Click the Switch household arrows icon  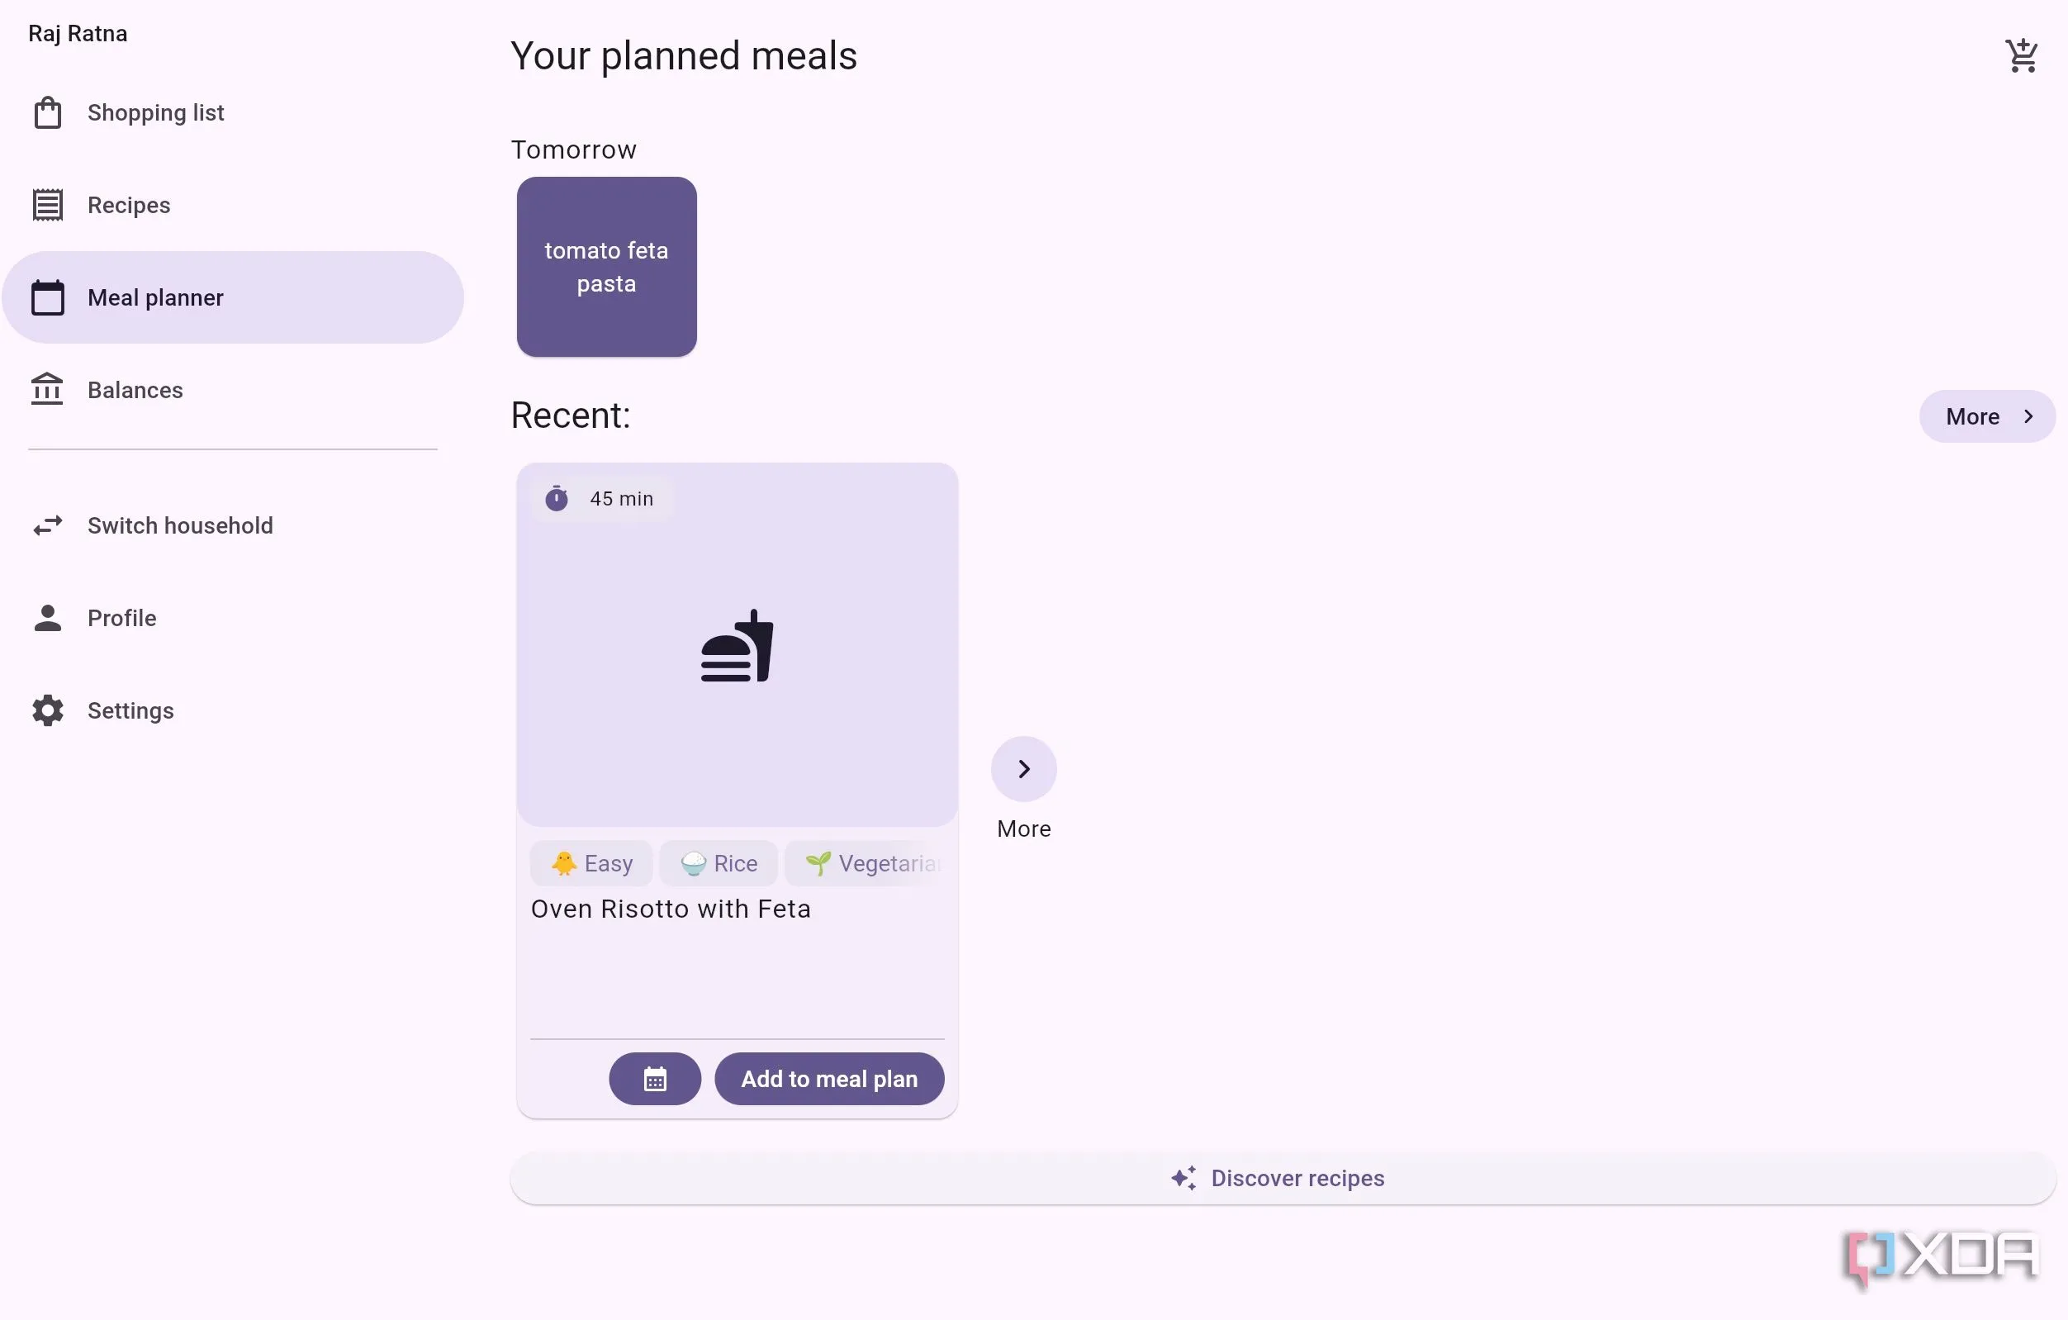48,525
